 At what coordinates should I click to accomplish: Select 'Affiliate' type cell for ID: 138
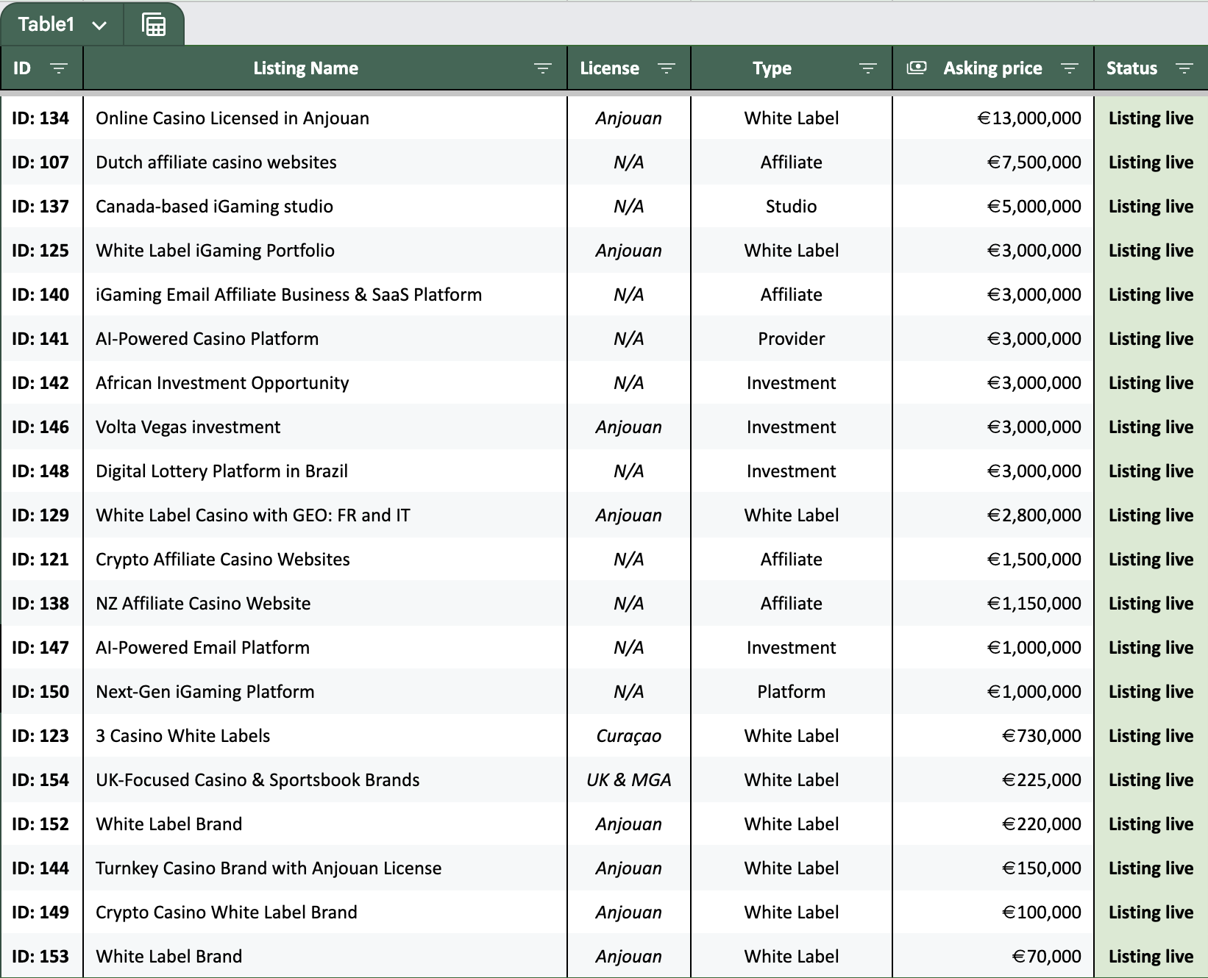pos(792,604)
